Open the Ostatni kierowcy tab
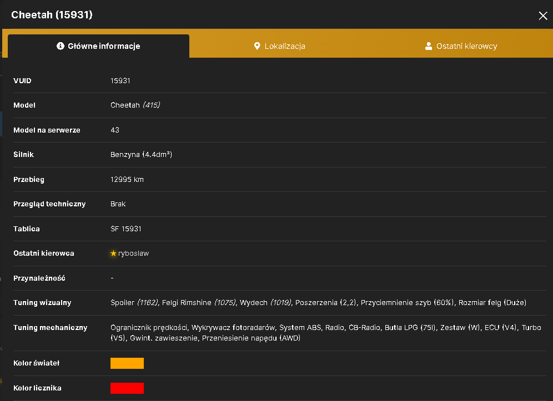This screenshot has height=401, width=553. tap(461, 46)
